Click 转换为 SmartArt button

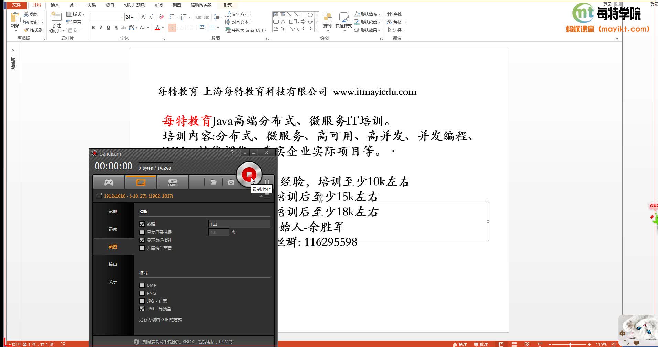coord(246,30)
